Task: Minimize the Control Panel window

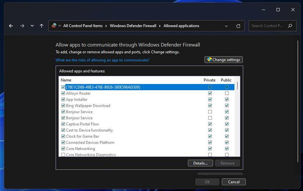Action: 264,10
